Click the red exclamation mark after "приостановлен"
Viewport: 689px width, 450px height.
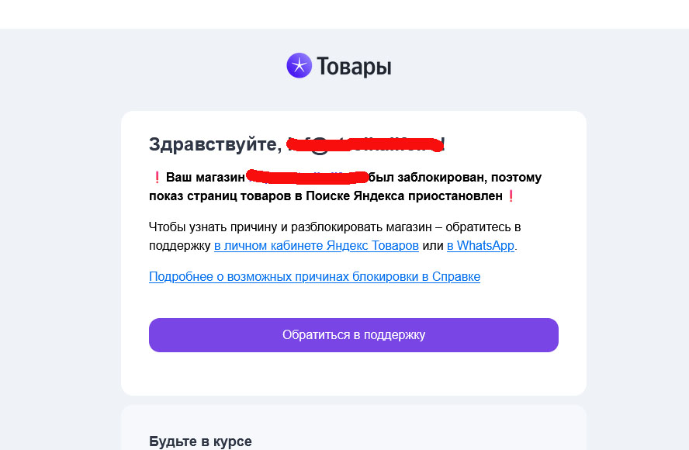tap(511, 196)
